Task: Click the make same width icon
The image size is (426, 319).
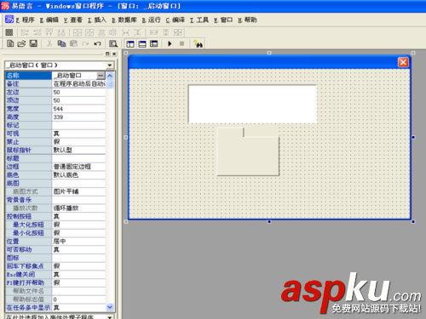Action: [x=154, y=32]
